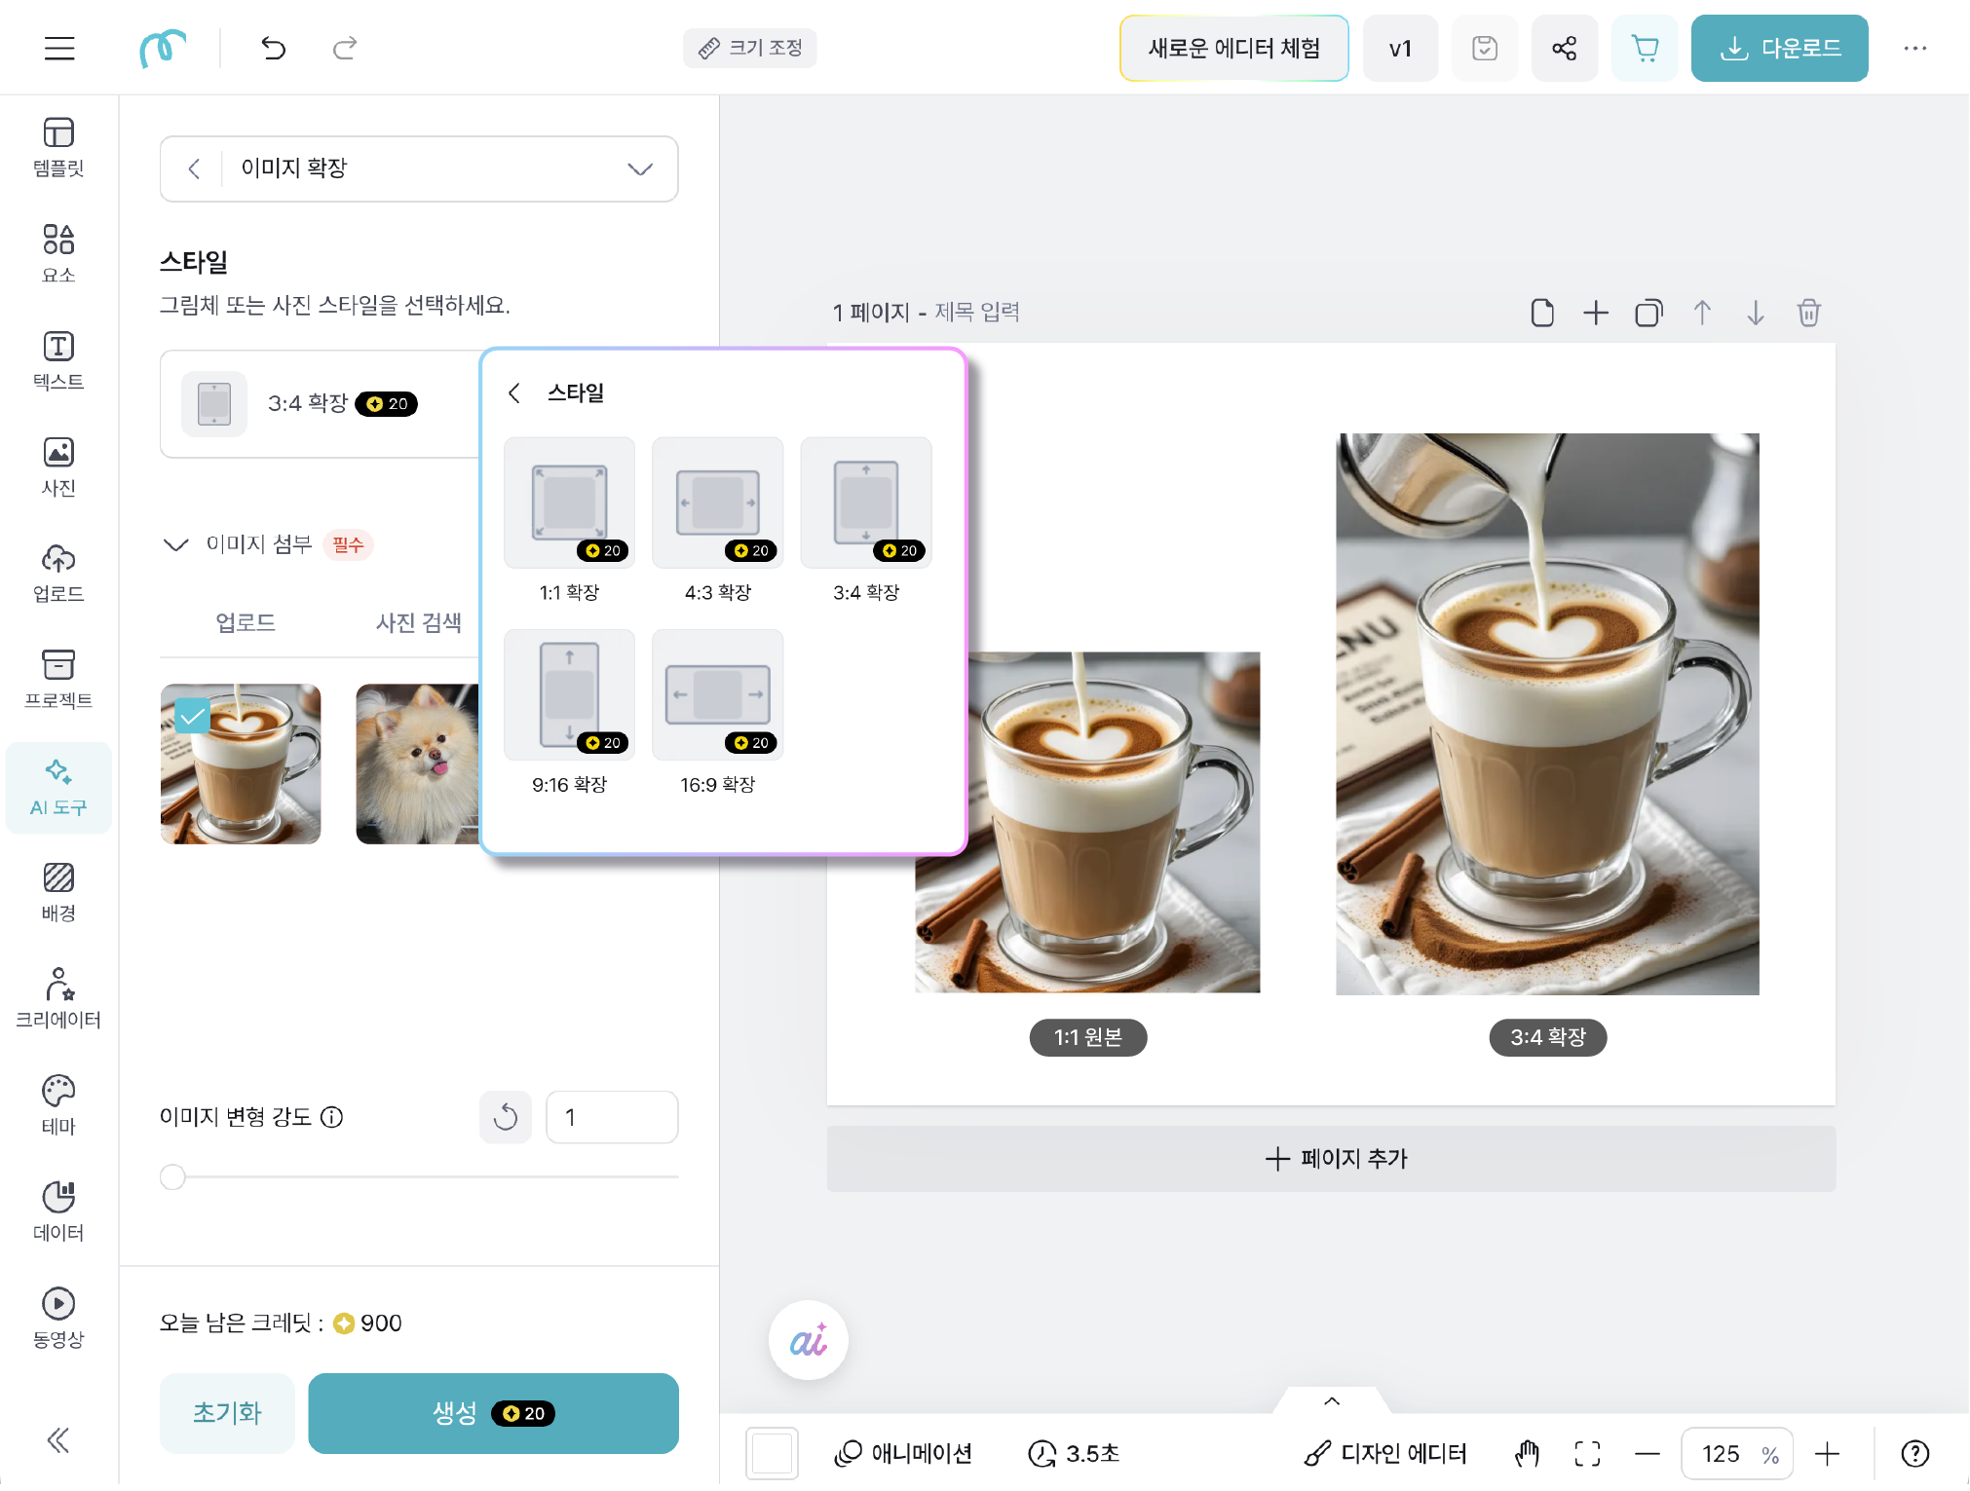Click the 생성 generate button
Screen dimensions: 1970x1491
click(x=493, y=1413)
